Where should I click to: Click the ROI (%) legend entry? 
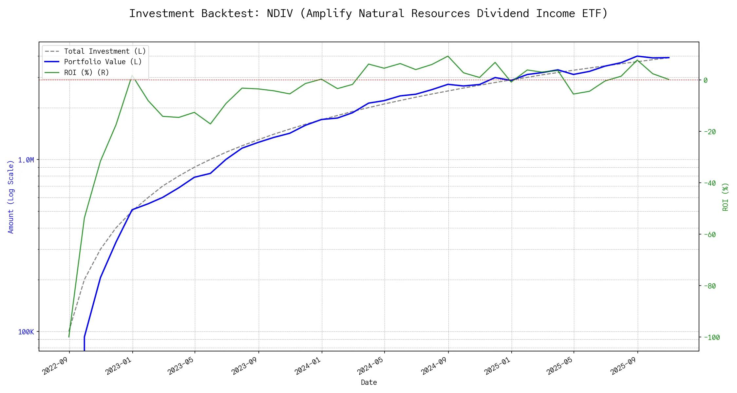86,72
